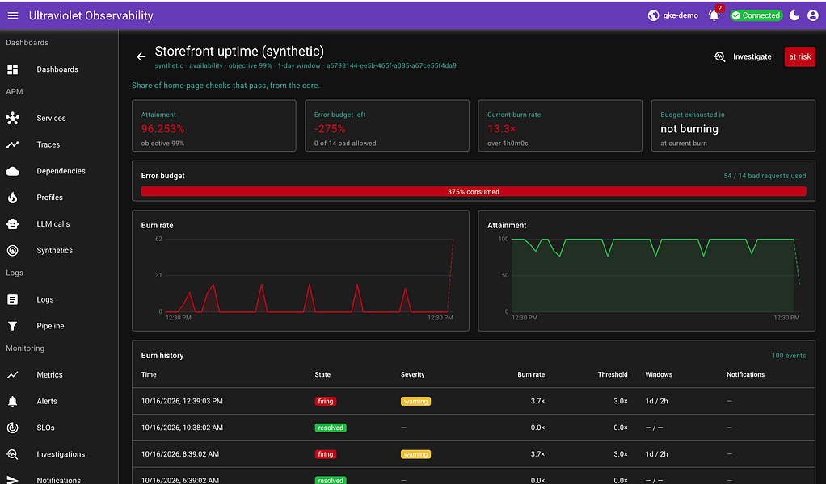Image resolution: width=826 pixels, height=484 pixels.
Task: Click the Windows column header
Action: coord(659,374)
